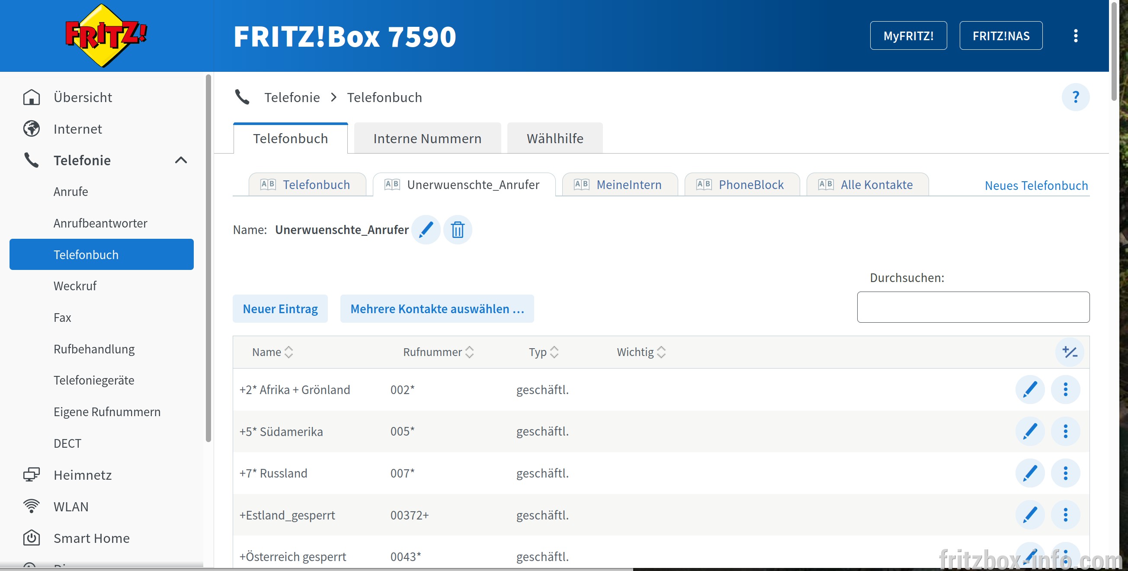Click the WLAN wifi icon

32,506
